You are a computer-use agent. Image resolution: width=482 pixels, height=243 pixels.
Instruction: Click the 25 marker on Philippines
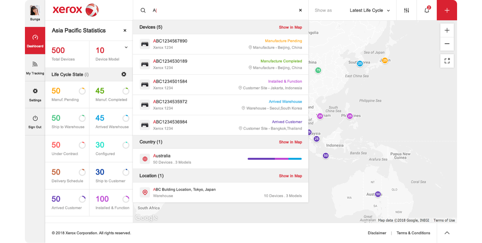coord(349,116)
